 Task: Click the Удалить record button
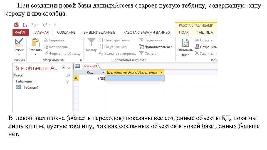tap(204, 54)
